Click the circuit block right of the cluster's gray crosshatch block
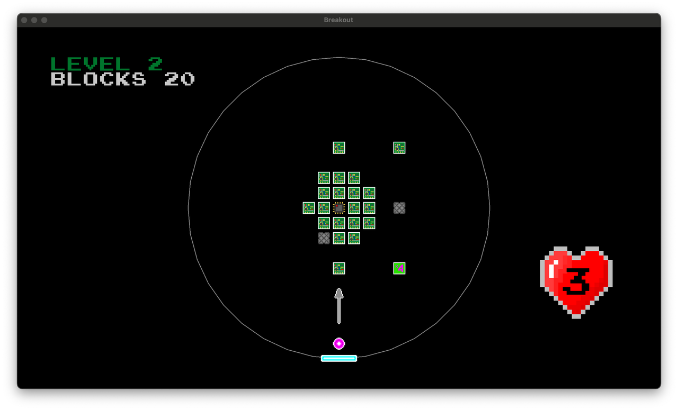678x410 pixels. tap(339, 238)
